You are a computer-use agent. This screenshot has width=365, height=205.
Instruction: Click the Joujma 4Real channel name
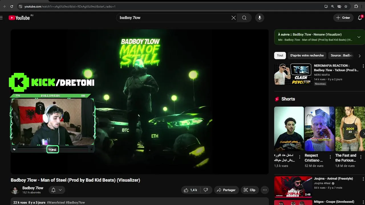coord(323,183)
